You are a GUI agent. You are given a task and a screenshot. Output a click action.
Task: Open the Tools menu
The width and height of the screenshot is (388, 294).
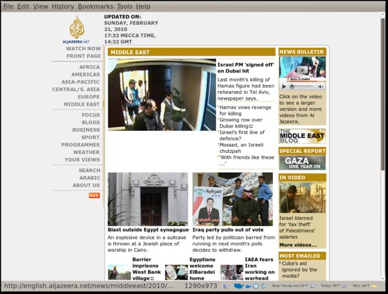pyautogui.click(x=124, y=6)
